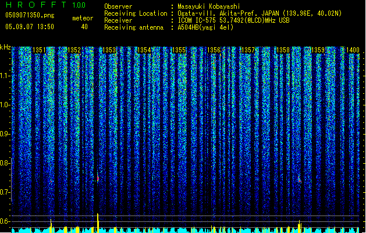Click the red meteor echo near 1358
366x233 pixels.
click(300, 180)
